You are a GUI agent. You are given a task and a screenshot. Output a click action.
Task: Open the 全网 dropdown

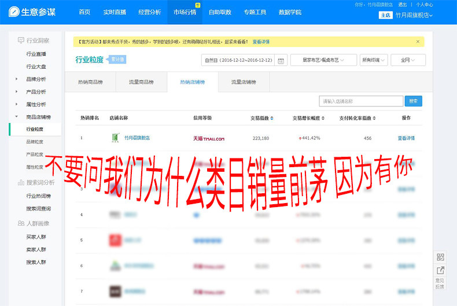[x=408, y=60]
